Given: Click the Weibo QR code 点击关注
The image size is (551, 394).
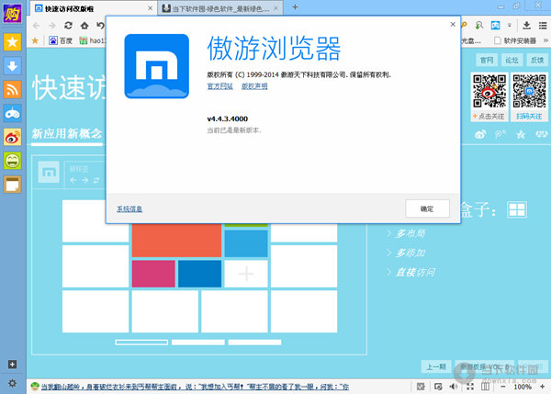Looking at the screenshot, I should pos(489,96).
